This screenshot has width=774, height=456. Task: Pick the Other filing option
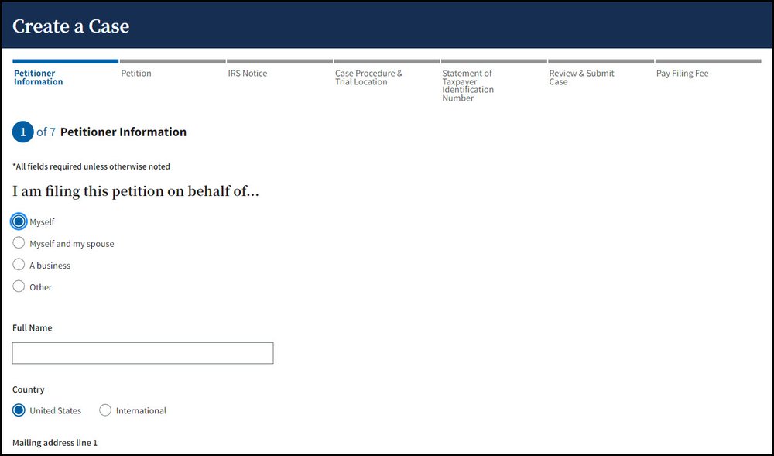tap(19, 286)
